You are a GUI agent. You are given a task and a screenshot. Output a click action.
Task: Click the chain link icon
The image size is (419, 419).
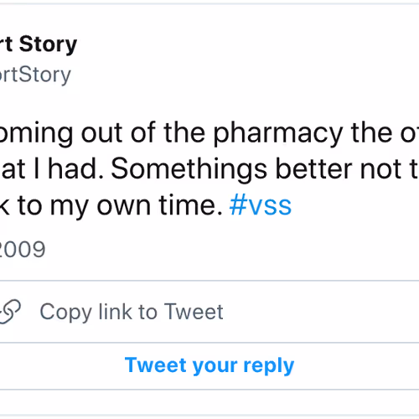tap(10, 312)
